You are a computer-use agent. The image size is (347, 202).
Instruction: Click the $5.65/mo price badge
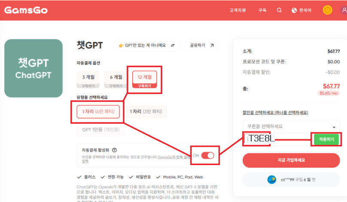(x=329, y=93)
